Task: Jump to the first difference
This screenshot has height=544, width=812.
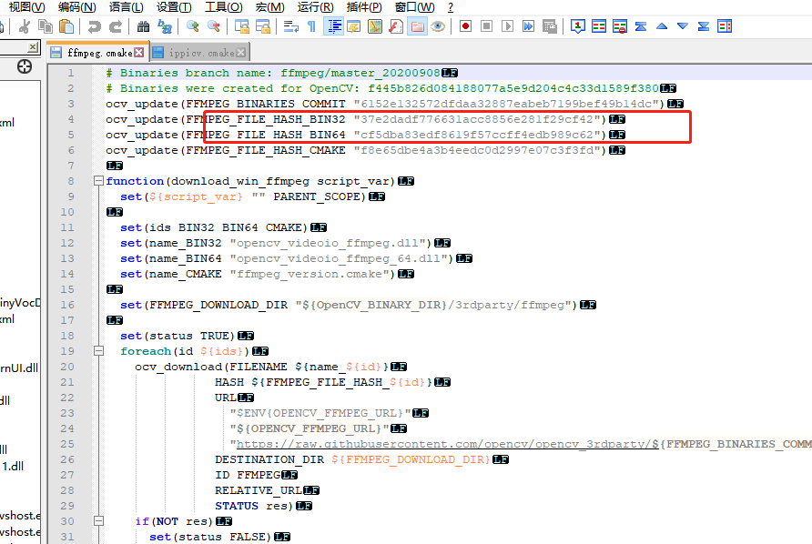Action: pos(641,26)
